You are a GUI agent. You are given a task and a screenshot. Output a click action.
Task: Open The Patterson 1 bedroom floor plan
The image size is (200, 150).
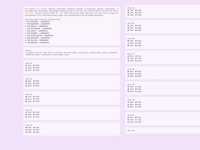point(39,29)
